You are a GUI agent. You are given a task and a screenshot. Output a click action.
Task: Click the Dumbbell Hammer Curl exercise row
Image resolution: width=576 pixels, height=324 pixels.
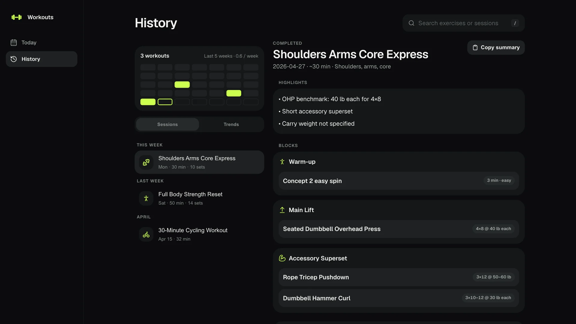coord(399,298)
